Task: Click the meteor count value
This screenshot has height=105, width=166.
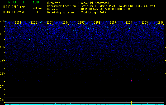Action: click(37, 12)
